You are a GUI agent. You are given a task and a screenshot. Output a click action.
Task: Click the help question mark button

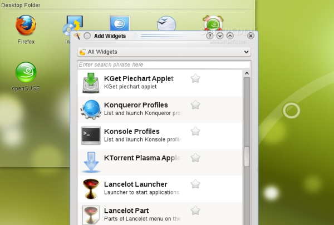coord(210,36)
